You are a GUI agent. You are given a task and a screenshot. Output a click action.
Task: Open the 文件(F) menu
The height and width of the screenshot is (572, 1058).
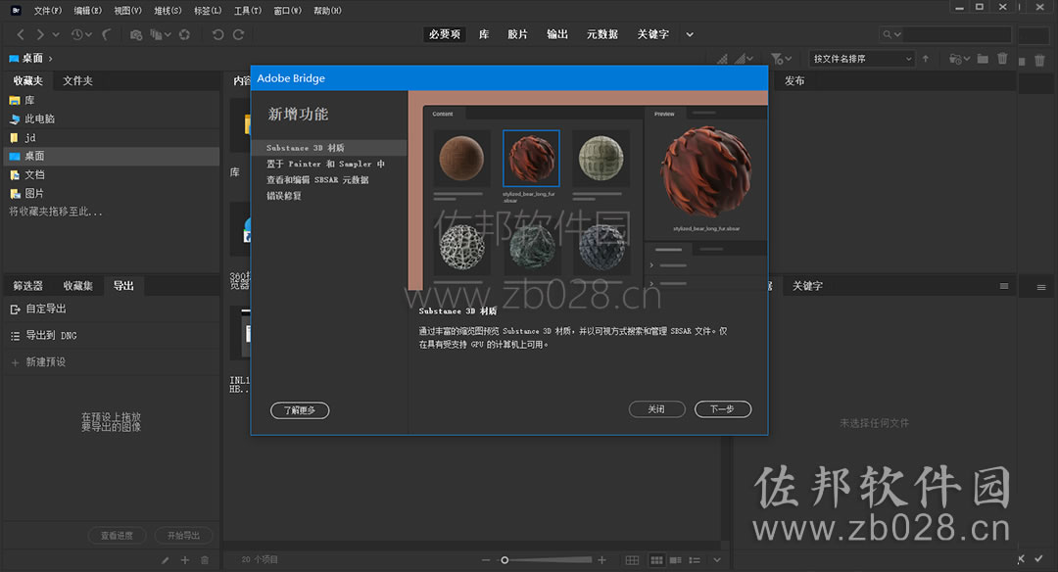47,10
